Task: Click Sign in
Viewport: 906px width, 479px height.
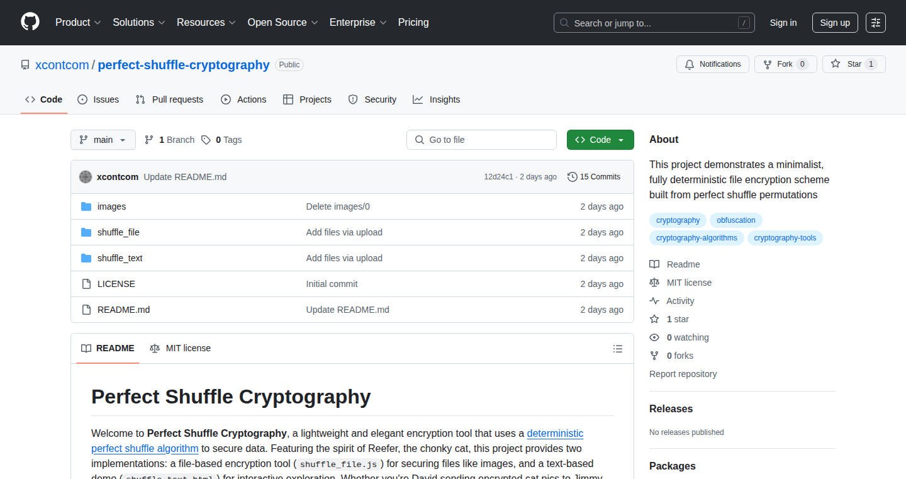Action: (x=783, y=23)
